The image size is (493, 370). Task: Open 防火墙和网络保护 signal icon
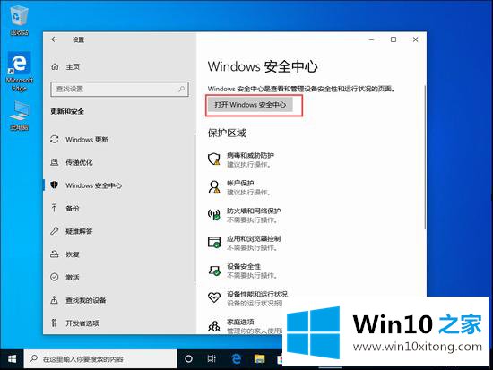pos(214,214)
